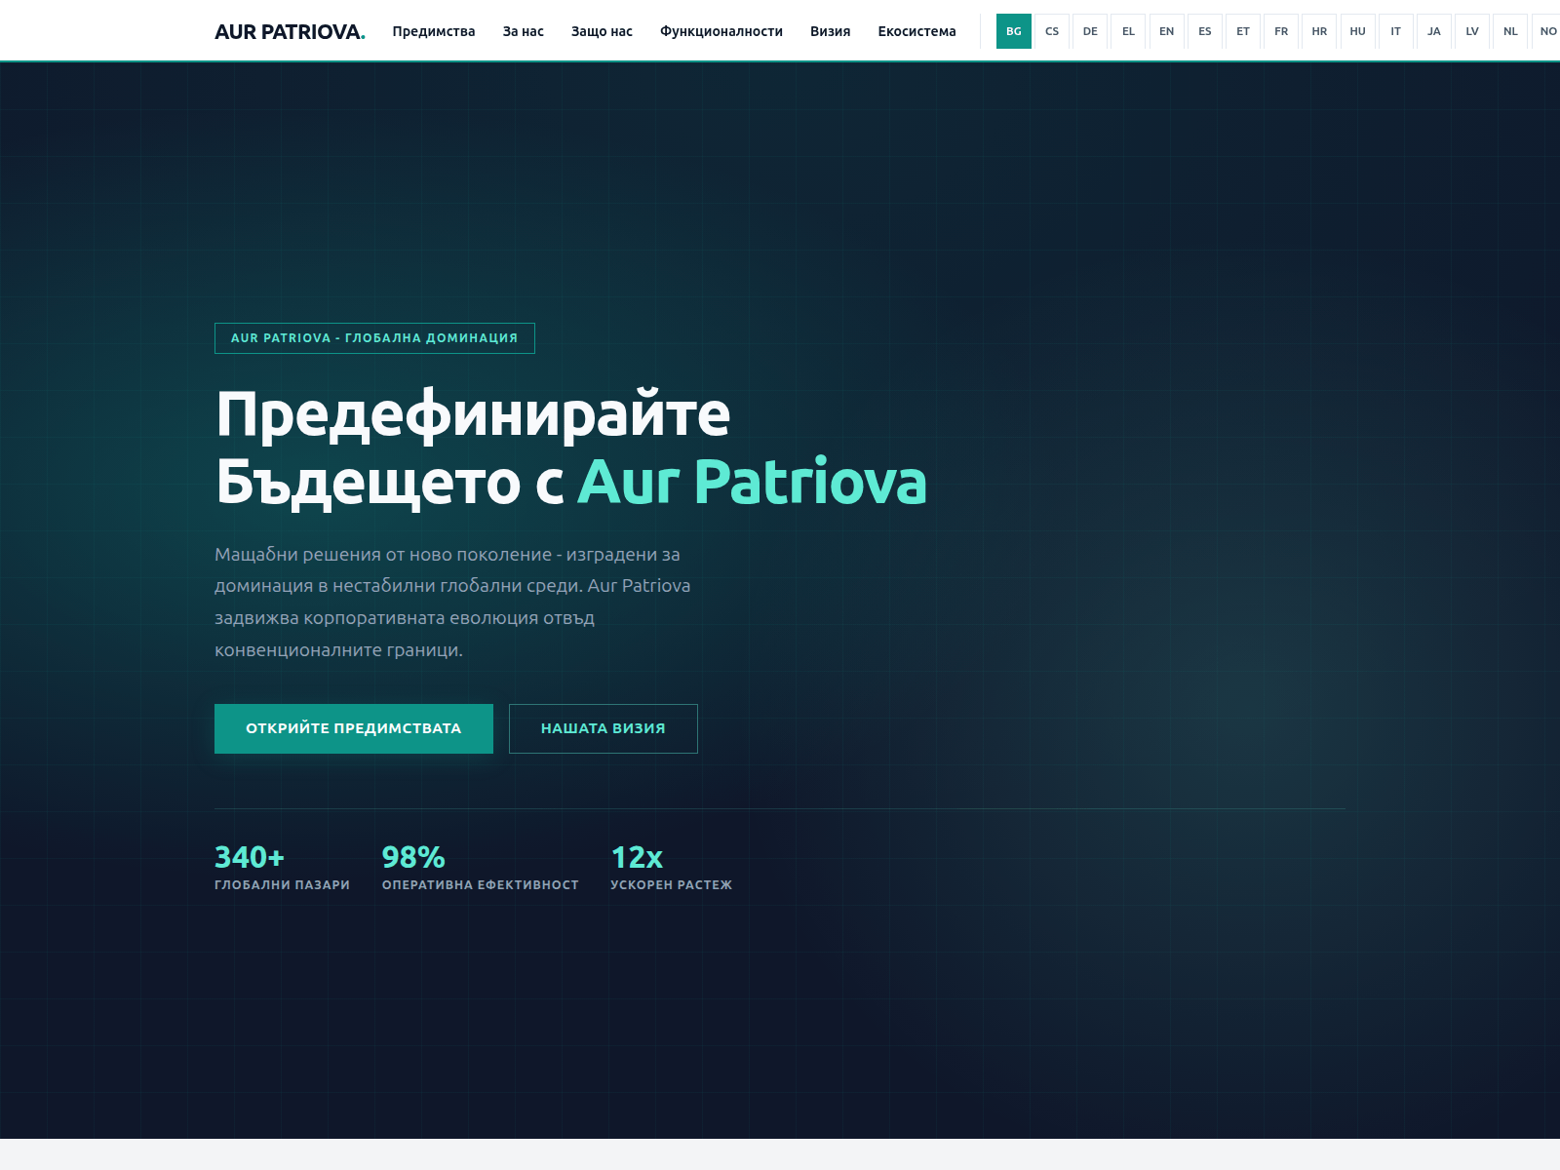The width and height of the screenshot is (1560, 1170).
Task: Click the 98% statistic value
Action: pyautogui.click(x=413, y=857)
